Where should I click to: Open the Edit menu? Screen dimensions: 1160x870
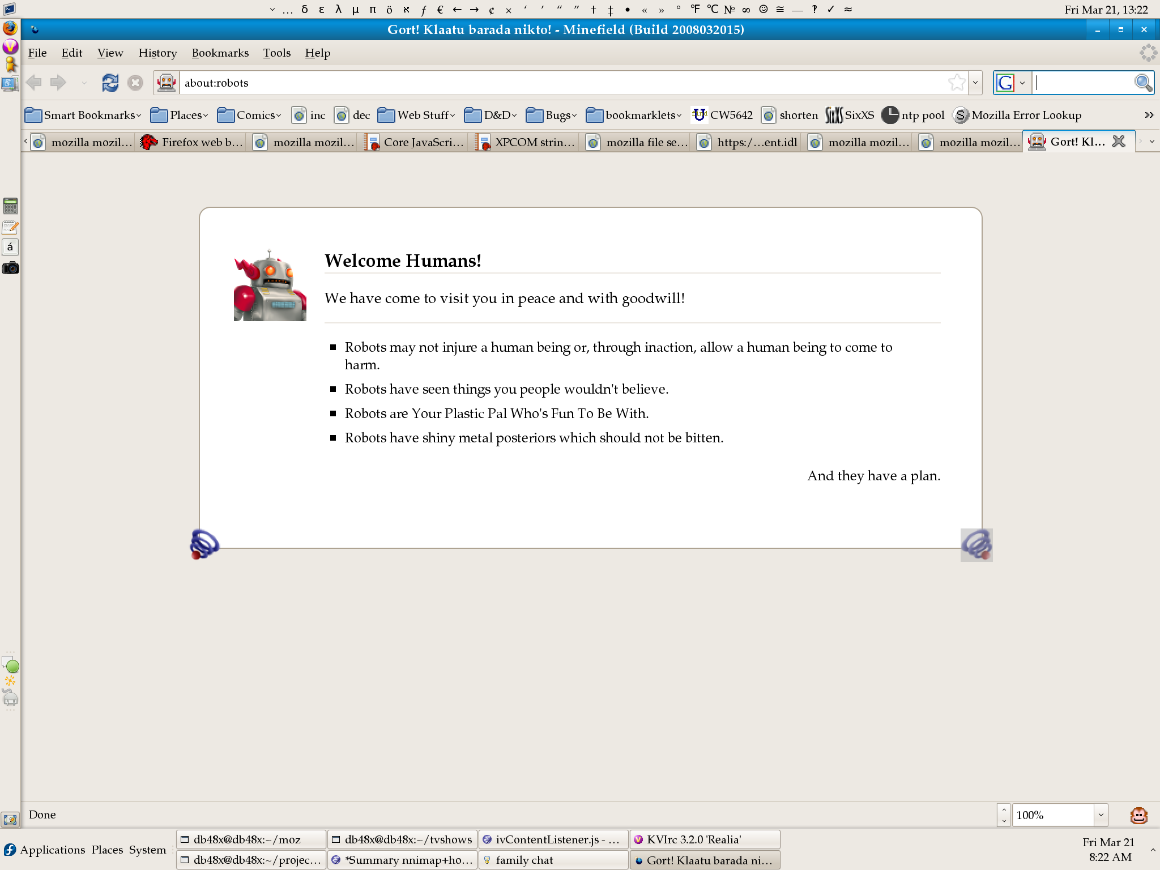point(72,53)
